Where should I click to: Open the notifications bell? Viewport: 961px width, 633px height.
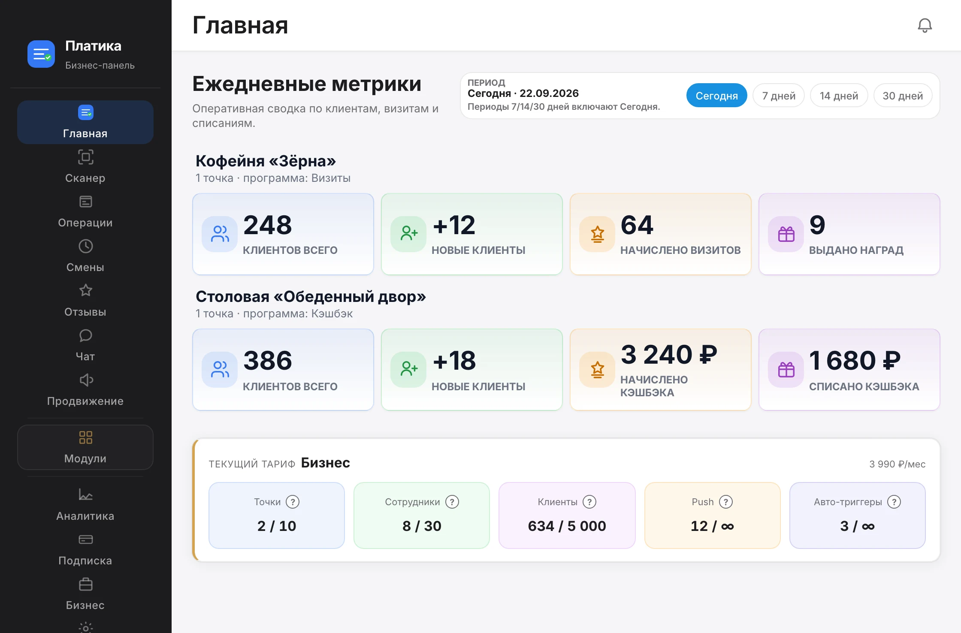click(x=925, y=25)
